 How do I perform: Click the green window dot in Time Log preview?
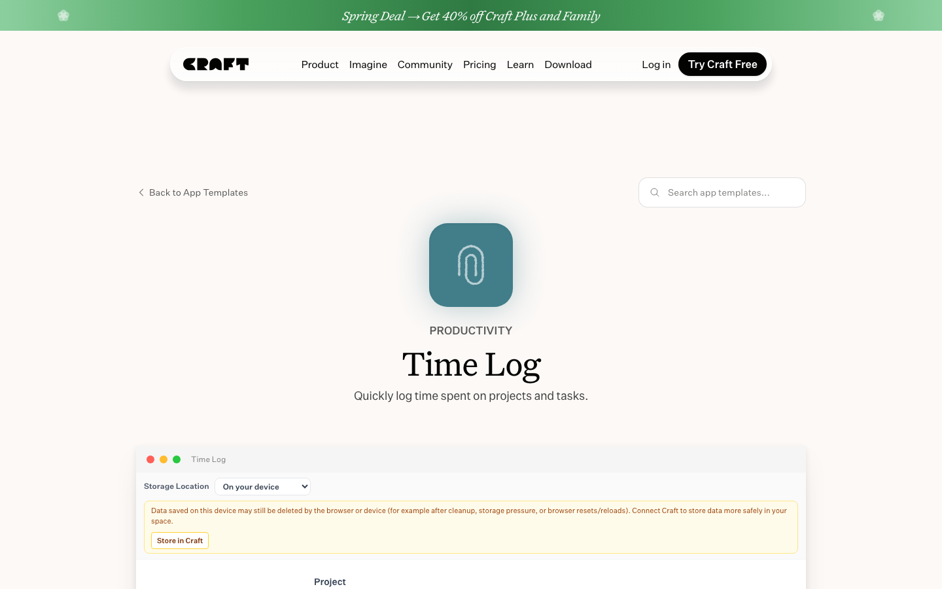coord(177,459)
